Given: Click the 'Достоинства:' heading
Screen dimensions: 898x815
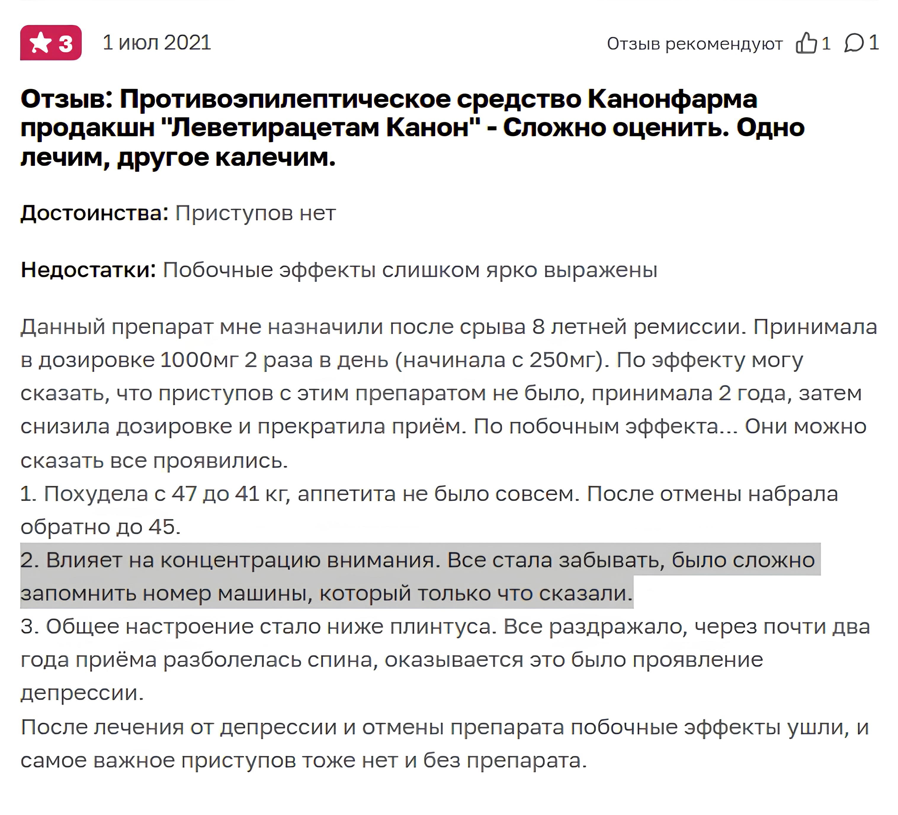Looking at the screenshot, I should coord(94,213).
